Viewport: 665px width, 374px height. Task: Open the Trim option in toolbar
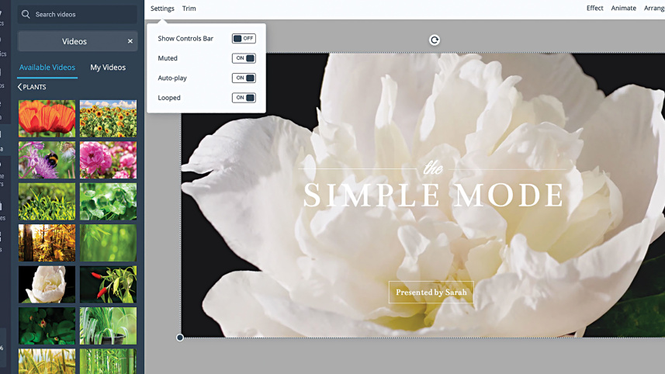189,9
